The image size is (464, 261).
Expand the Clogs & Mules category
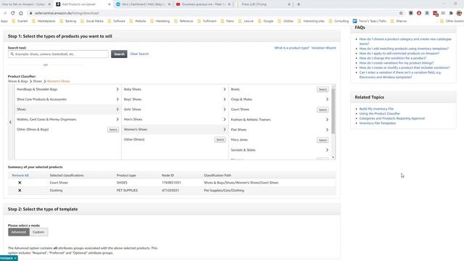tap(280, 99)
